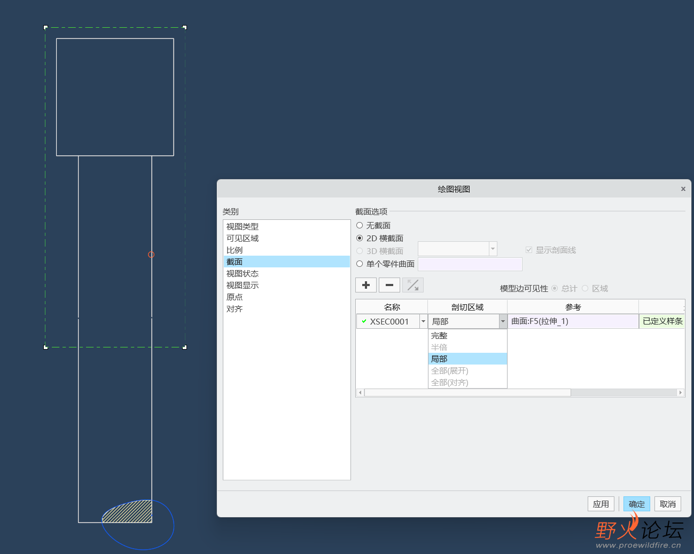Click the hatched section area in drawing
The image size is (694, 554).
pos(131,512)
